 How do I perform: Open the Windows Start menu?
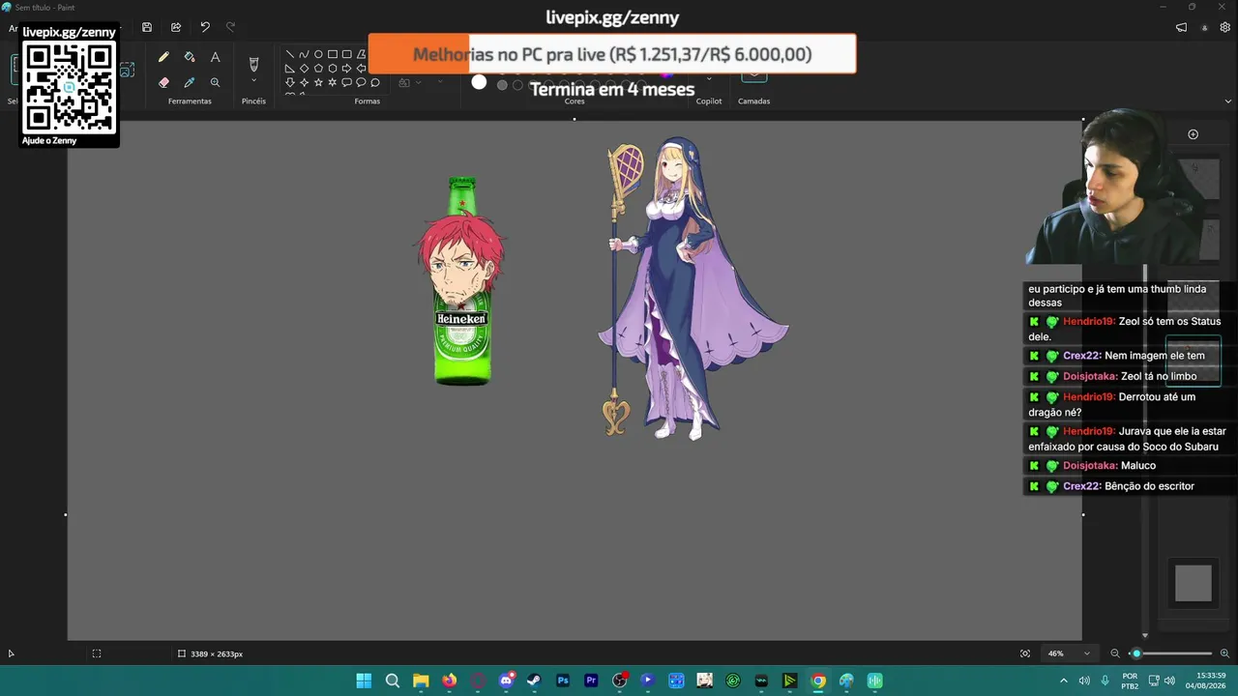click(364, 681)
